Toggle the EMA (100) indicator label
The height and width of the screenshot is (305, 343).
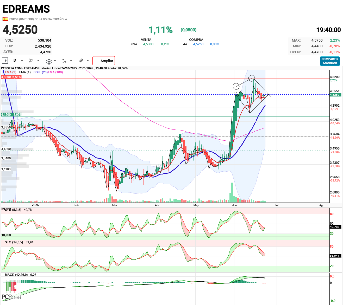(x=55, y=72)
